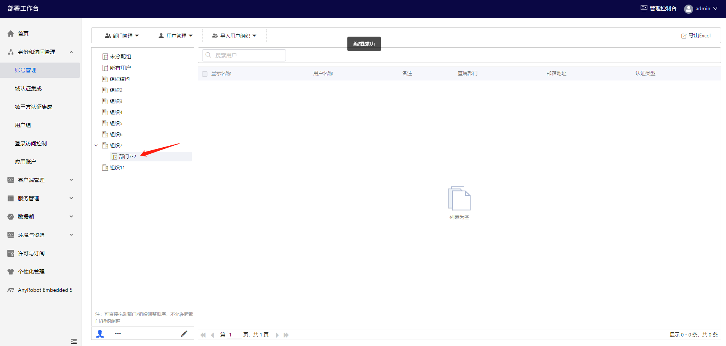Expand the 客户端管理 section chevron

[x=71, y=180]
